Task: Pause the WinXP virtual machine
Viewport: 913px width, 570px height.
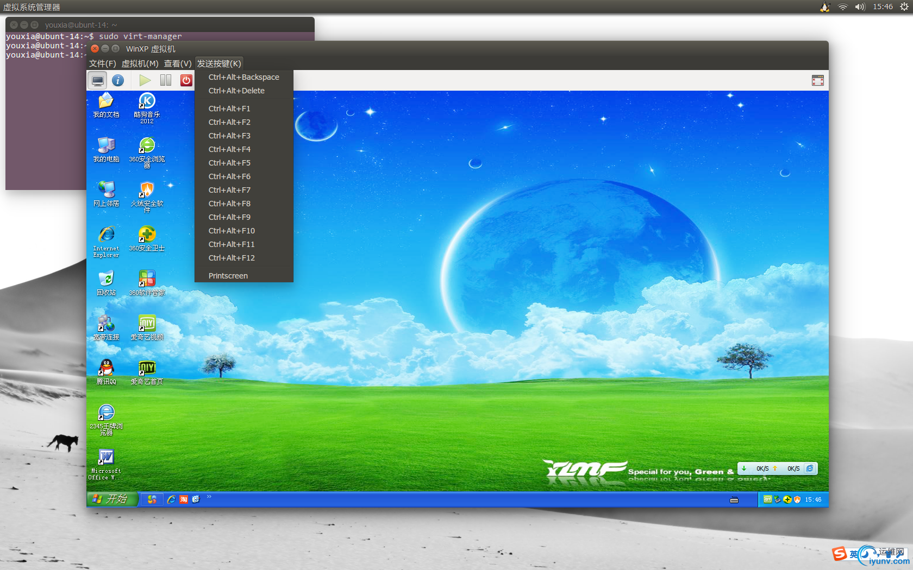Action: pyautogui.click(x=166, y=80)
